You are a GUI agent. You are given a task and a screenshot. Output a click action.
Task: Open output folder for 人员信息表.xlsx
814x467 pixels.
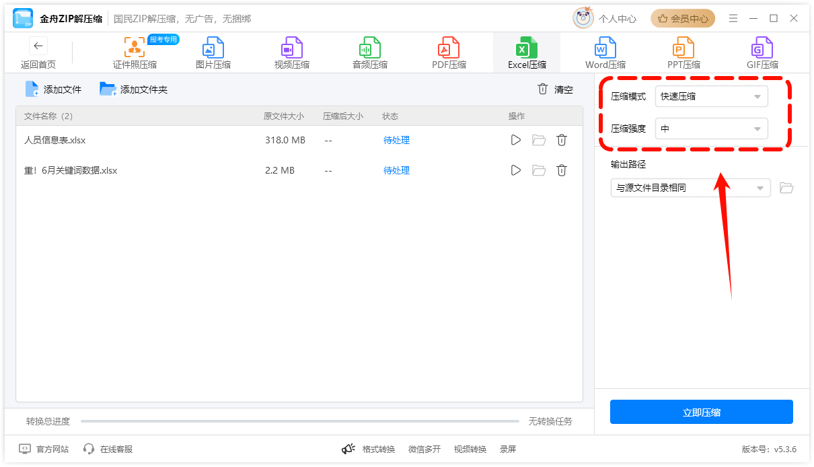[x=539, y=140]
